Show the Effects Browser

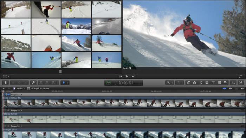tap(188, 83)
